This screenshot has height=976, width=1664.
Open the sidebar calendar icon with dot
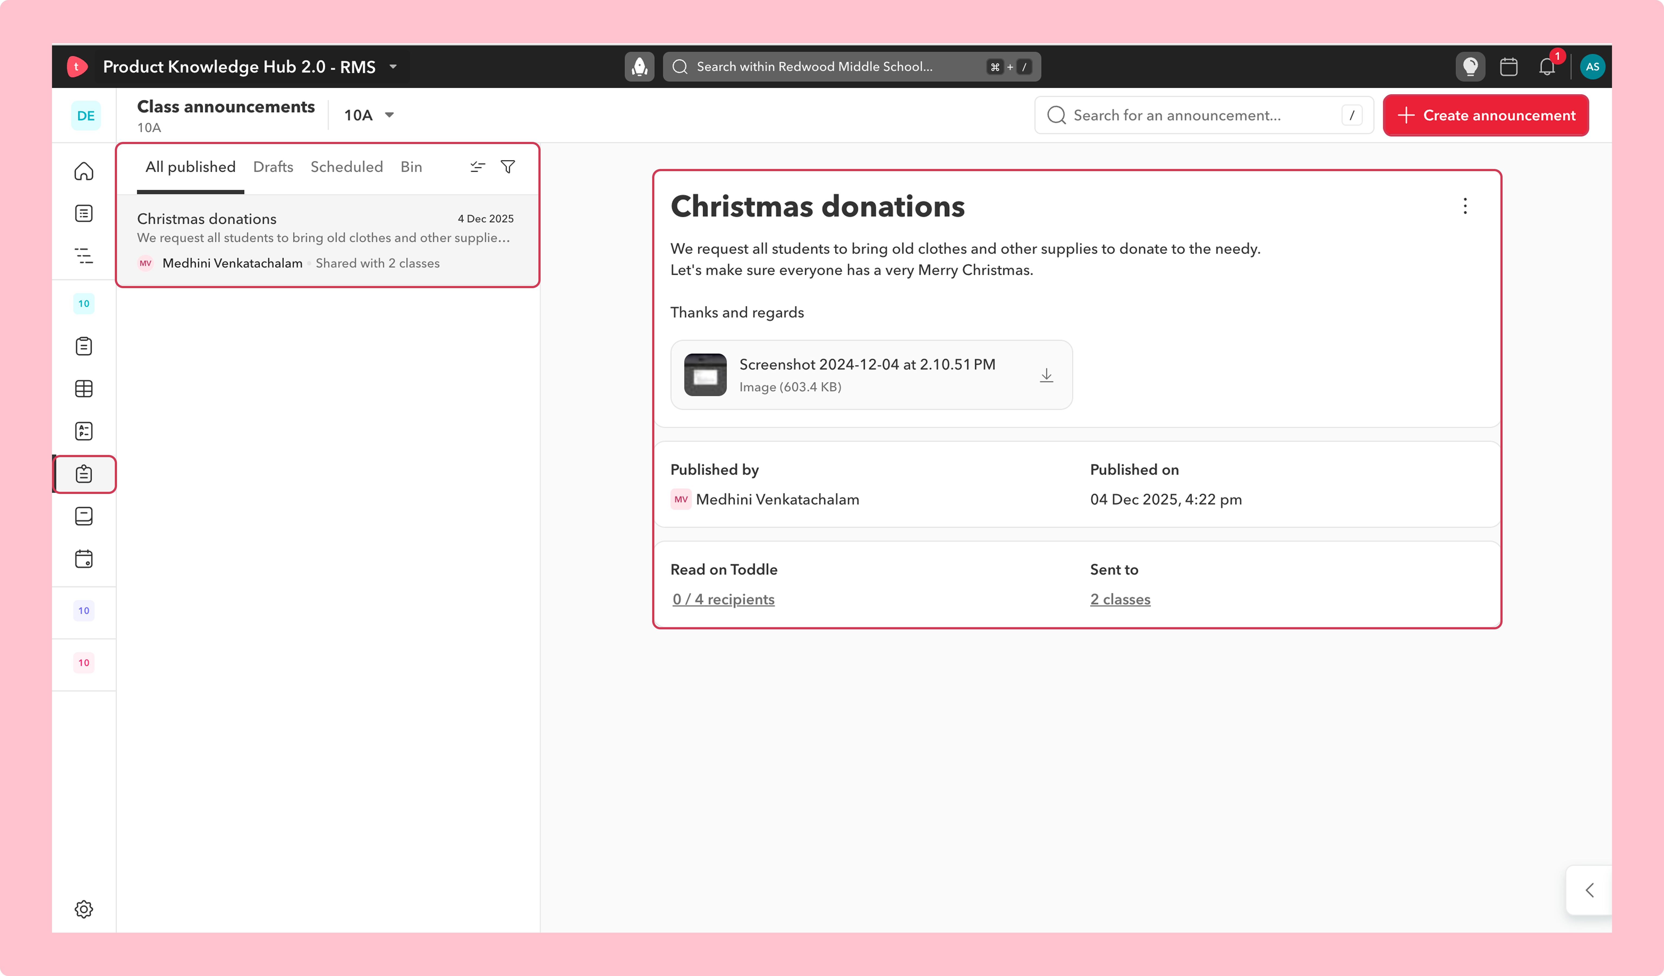point(84,559)
